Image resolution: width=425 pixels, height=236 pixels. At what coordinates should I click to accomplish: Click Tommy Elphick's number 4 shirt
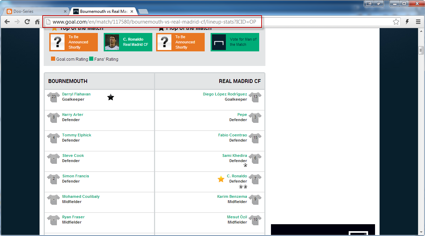pyautogui.click(x=53, y=138)
